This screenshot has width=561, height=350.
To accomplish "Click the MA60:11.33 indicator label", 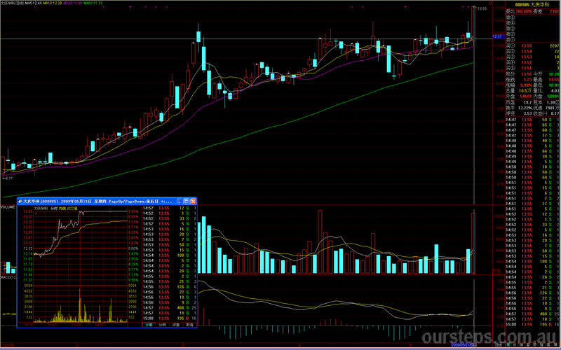I will tap(93, 3).
